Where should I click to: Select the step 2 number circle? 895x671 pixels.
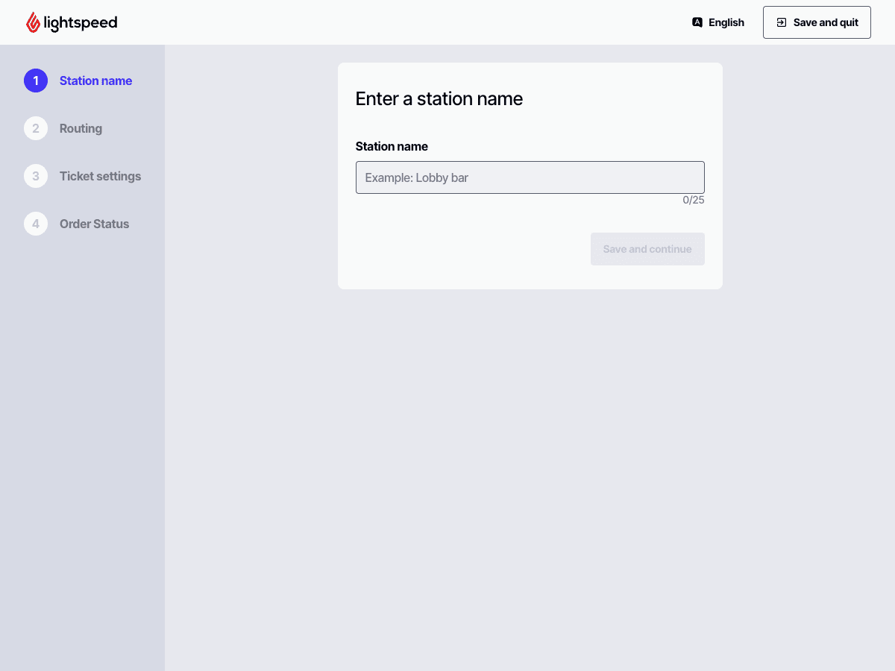tap(36, 128)
